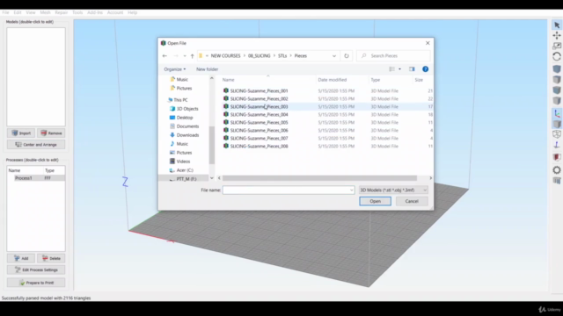Activate the translate (move) model tool
Screen dimensions: 563x316
(557, 35)
